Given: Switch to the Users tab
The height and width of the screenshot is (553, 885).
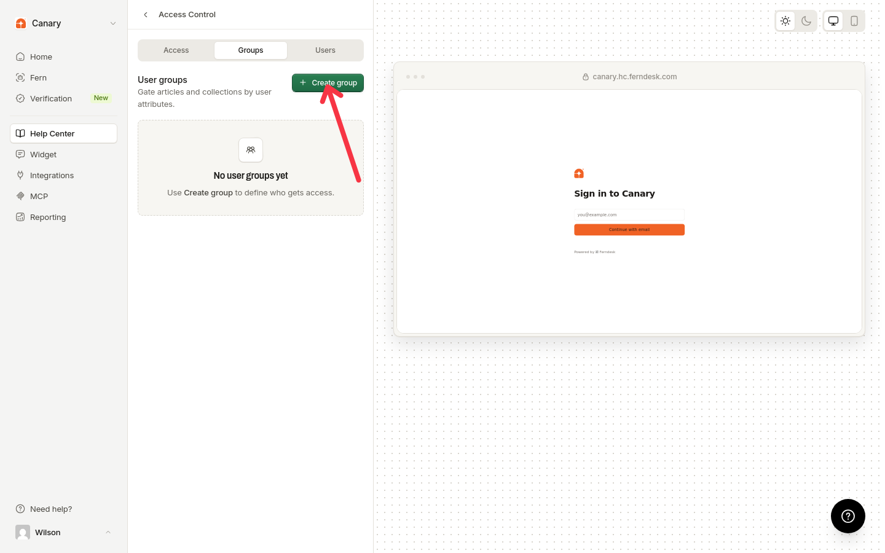Looking at the screenshot, I should (325, 50).
